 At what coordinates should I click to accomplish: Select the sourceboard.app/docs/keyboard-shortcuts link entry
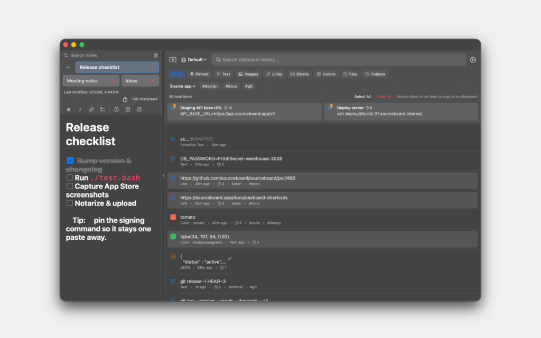pyautogui.click(x=323, y=200)
